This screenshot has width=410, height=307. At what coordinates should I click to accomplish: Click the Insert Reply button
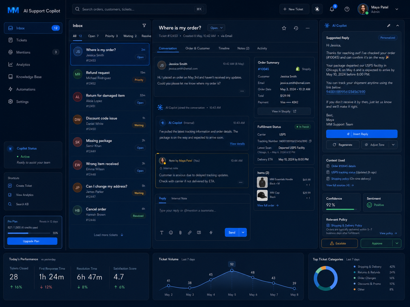[362, 134]
